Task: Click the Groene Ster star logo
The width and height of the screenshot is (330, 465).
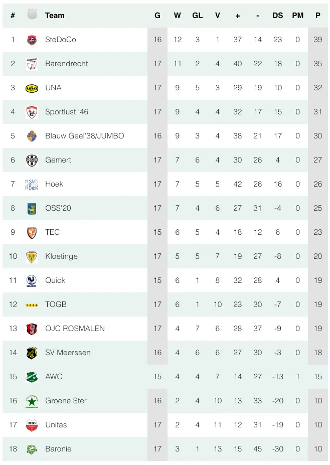Action: pyautogui.click(x=32, y=401)
